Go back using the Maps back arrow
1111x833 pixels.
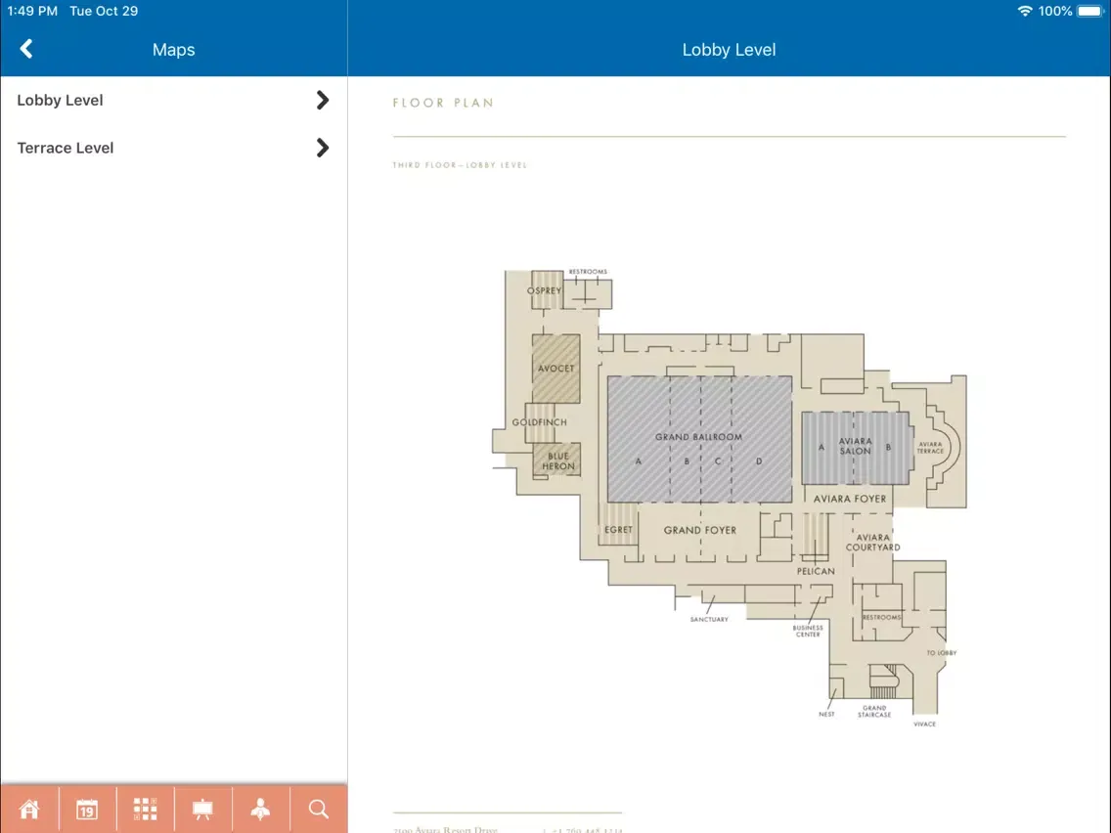[26, 49]
